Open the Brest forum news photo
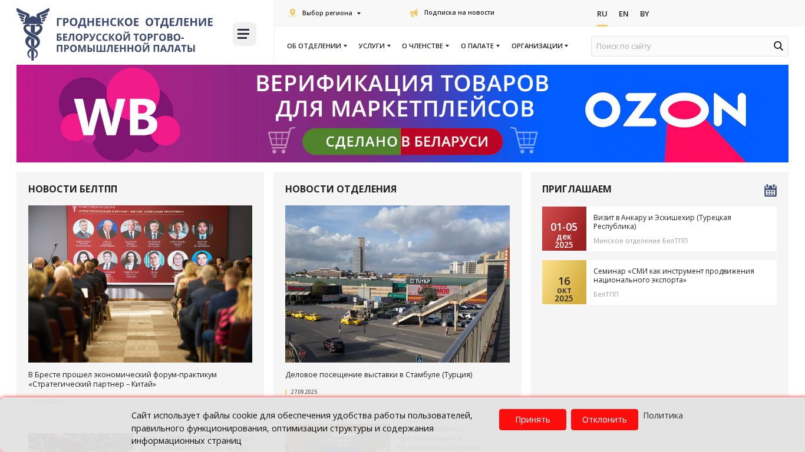805x452 pixels. (140, 284)
